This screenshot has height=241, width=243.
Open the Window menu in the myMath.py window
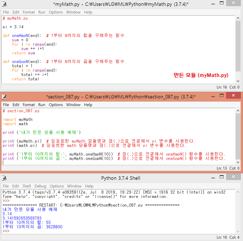pos(73,12)
